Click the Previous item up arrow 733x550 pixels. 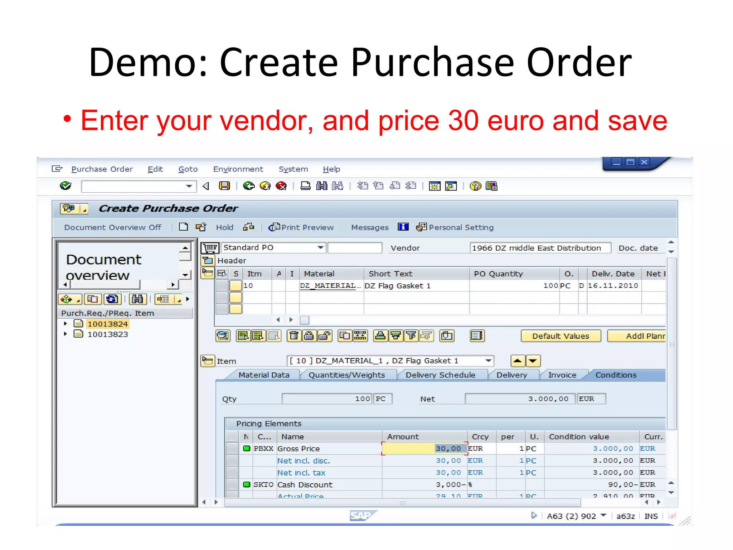tap(518, 361)
